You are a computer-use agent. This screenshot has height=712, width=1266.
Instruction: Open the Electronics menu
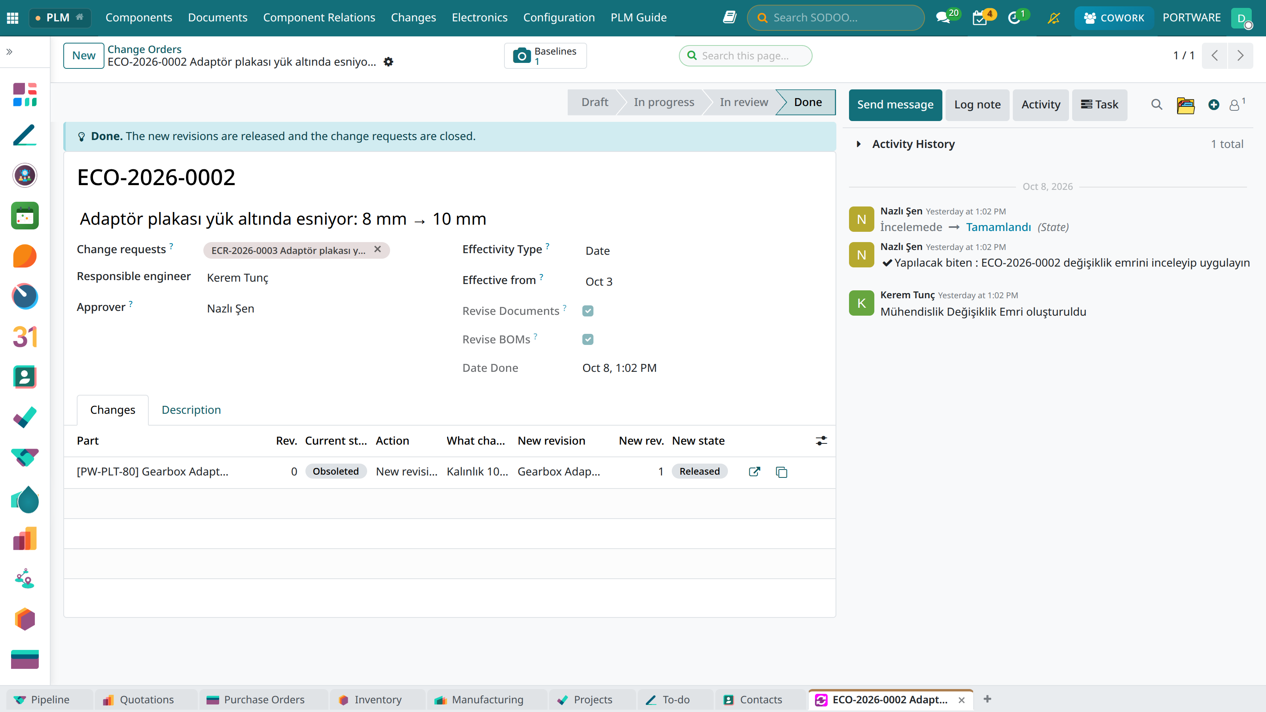479,18
